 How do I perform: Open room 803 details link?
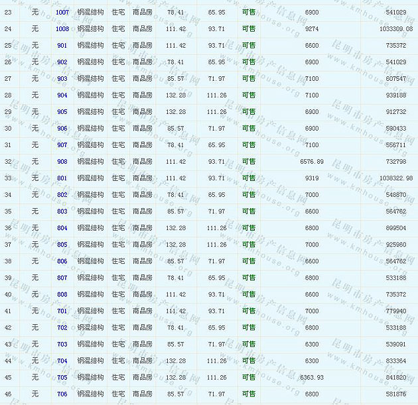pos(62,211)
